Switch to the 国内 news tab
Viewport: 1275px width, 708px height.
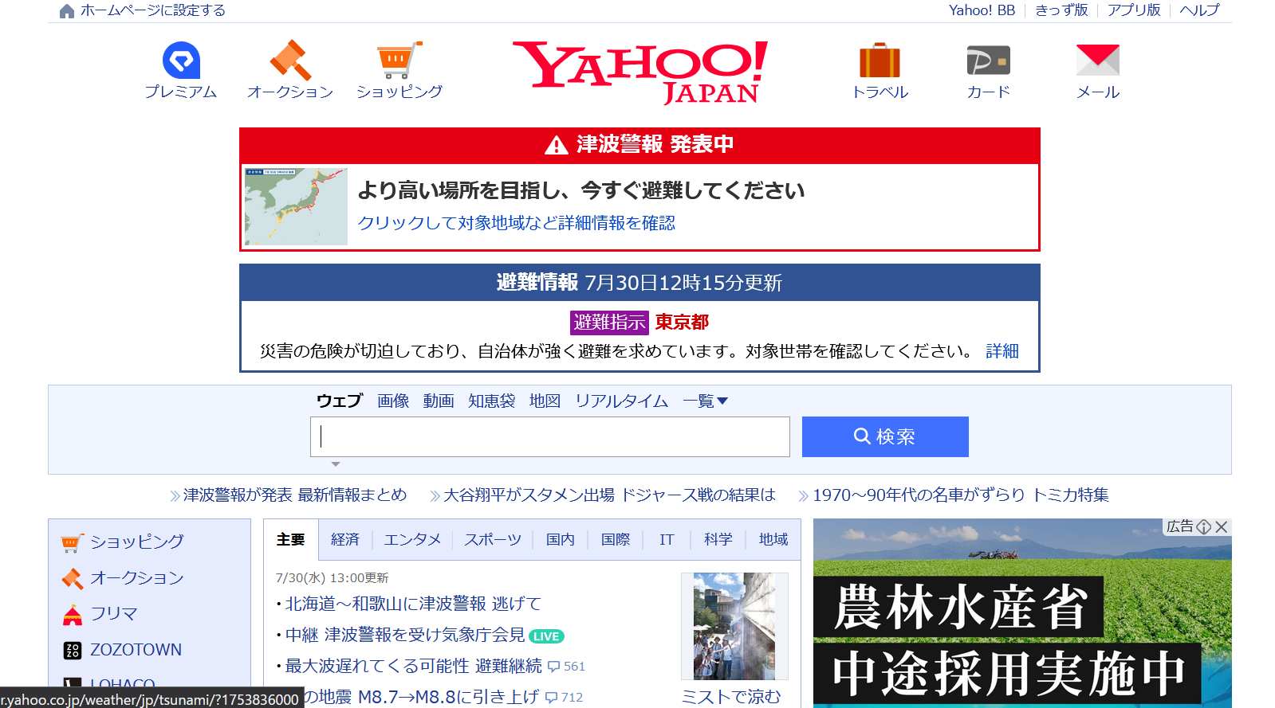click(560, 539)
